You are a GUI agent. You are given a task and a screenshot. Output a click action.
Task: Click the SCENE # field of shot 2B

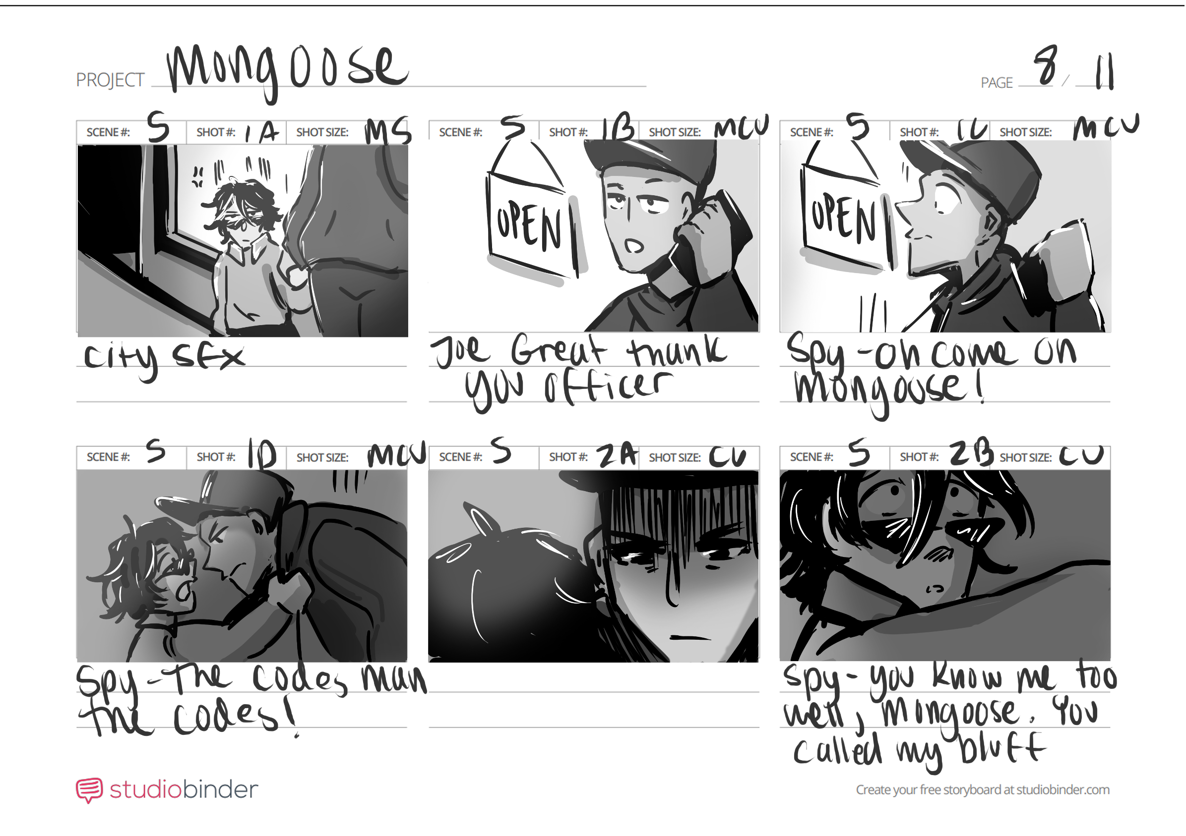click(x=835, y=457)
